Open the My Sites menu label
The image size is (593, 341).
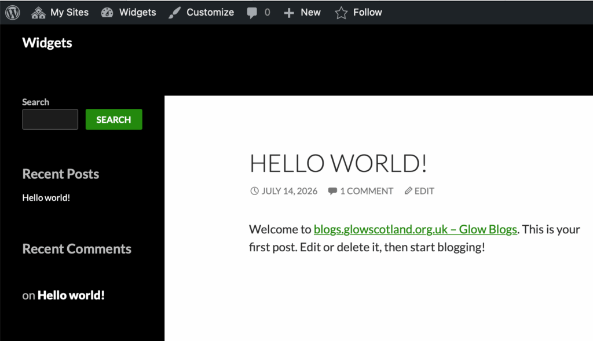69,13
